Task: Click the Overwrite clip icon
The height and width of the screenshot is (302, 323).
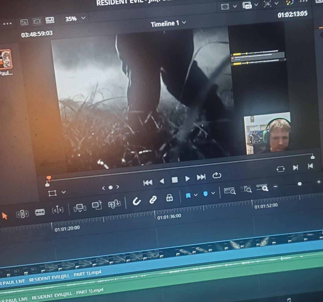Action: click(x=97, y=206)
